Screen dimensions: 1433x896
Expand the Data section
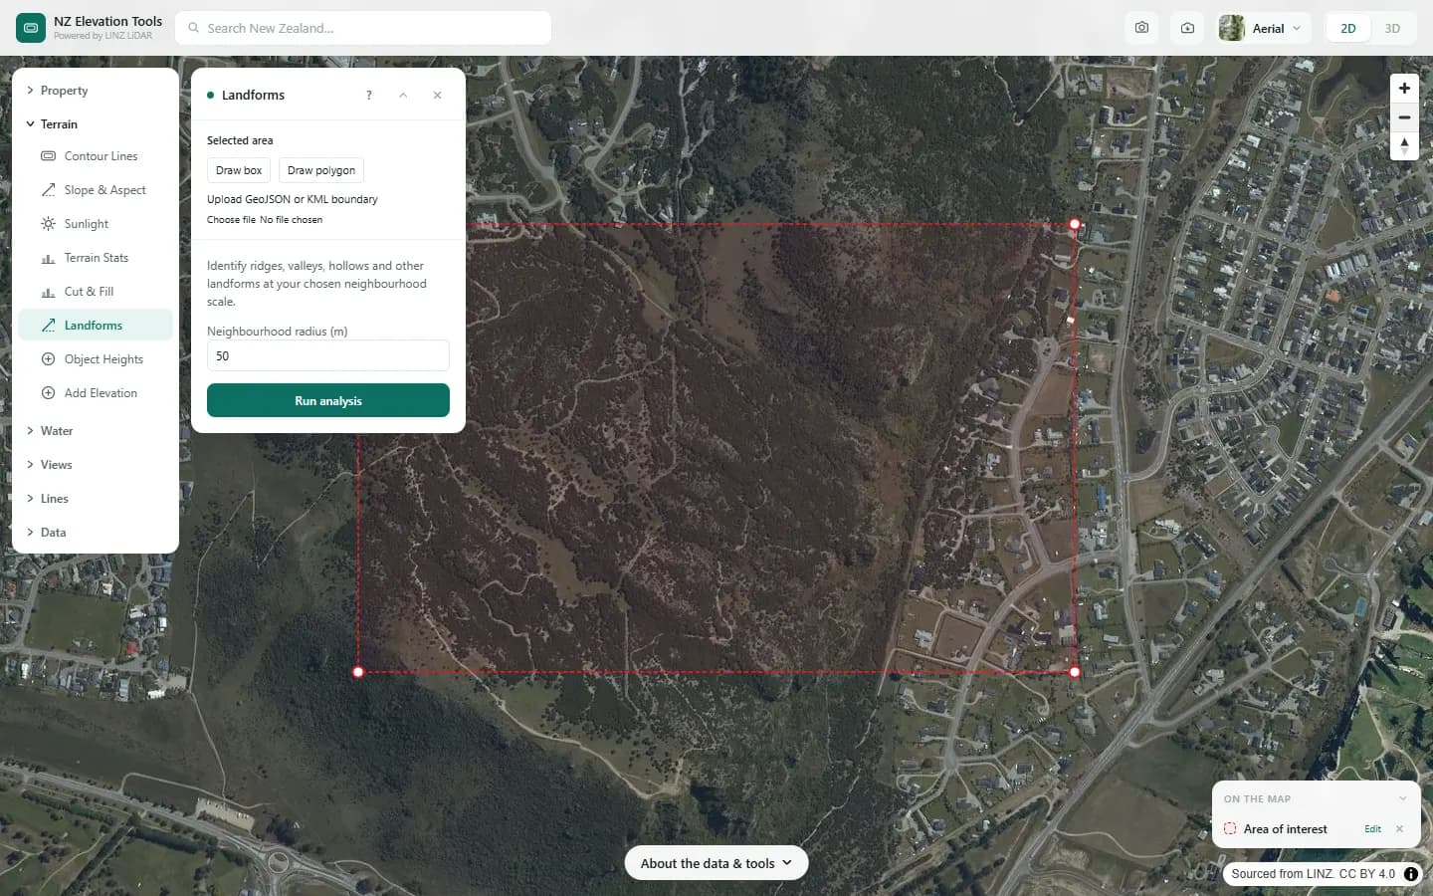[x=96, y=533]
